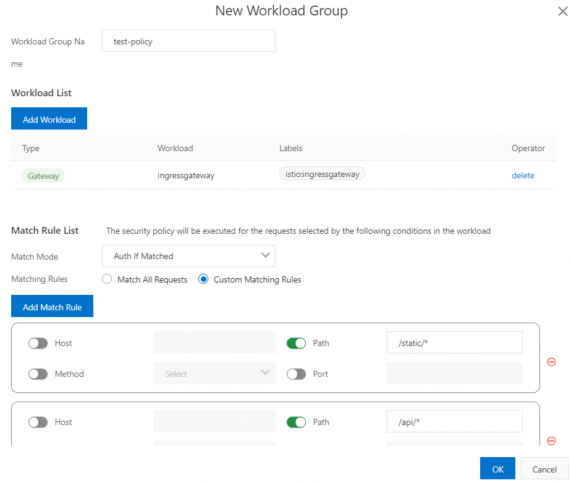This screenshot has width=571, height=483.
Task: Click the /static/* path input field
Action: click(454, 343)
